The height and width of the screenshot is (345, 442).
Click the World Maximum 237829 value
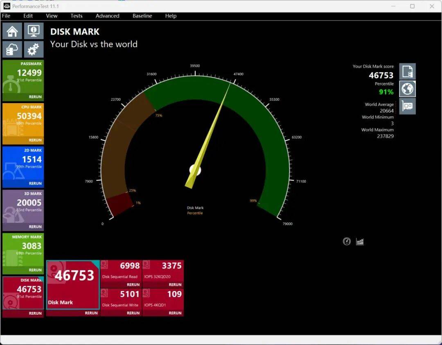pyautogui.click(x=386, y=136)
